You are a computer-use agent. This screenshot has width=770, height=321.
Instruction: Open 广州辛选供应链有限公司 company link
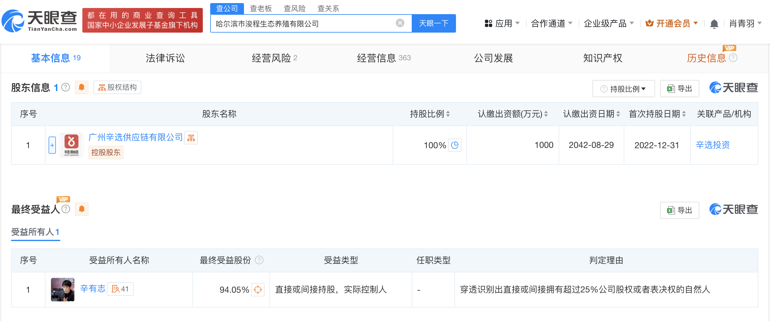[x=136, y=137]
